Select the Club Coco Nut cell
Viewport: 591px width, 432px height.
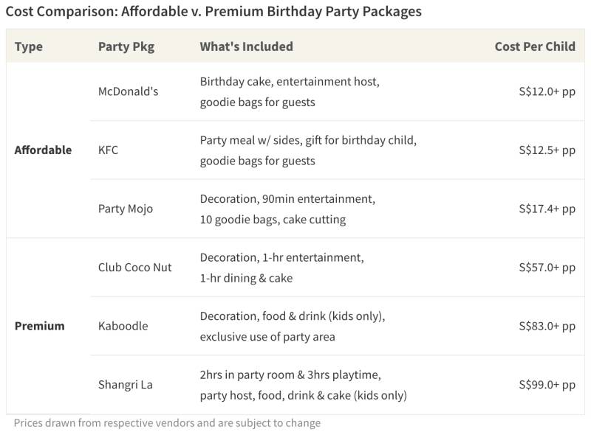(134, 267)
